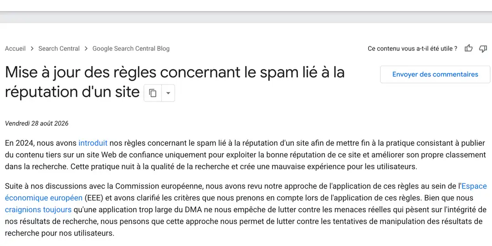The width and height of the screenshot is (492, 246).
Task: Expand the dropdown arrow beside the copy icon
Action: pyautogui.click(x=168, y=93)
